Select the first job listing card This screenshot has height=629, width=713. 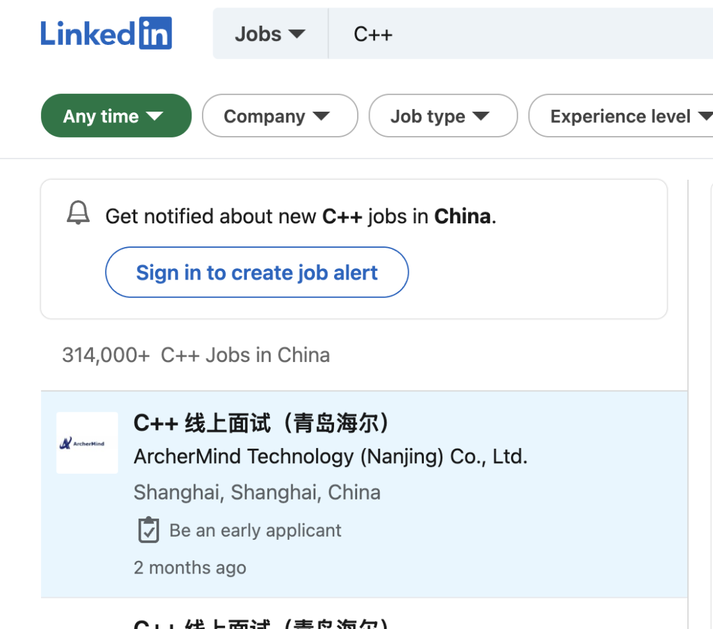click(364, 494)
